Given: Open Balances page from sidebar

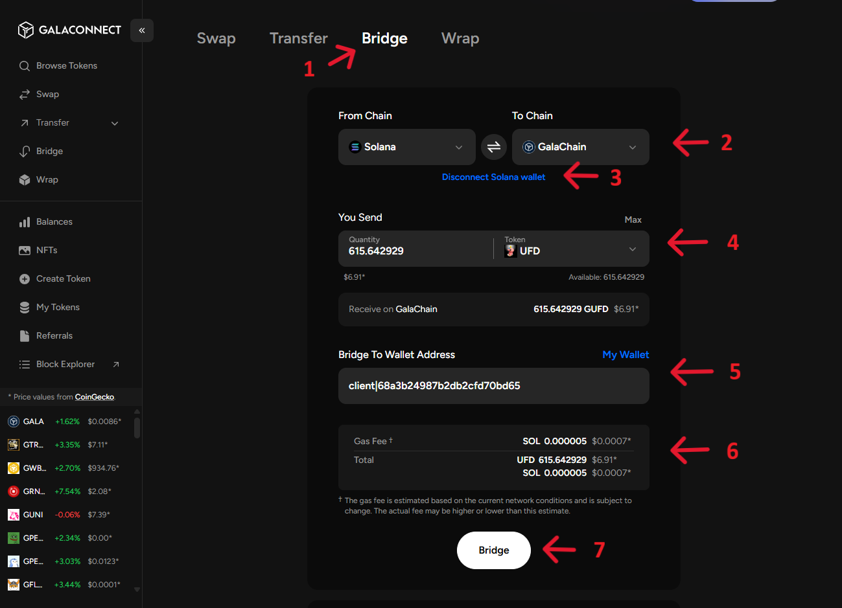Looking at the screenshot, I should point(54,222).
